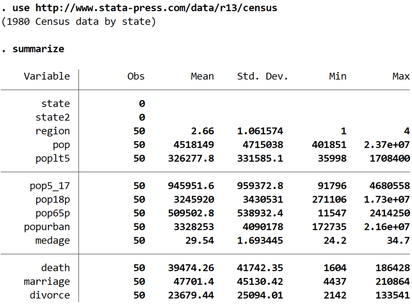
Task: Click pop18p max value 1.73e+07
Action: (x=387, y=200)
